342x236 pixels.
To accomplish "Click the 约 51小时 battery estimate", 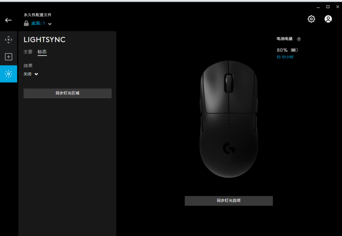I will point(285,57).
